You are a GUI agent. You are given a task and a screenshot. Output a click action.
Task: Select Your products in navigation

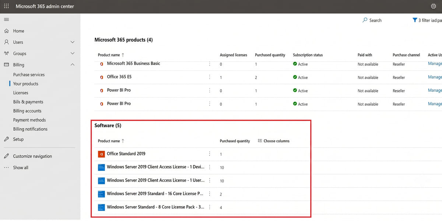[26, 84]
